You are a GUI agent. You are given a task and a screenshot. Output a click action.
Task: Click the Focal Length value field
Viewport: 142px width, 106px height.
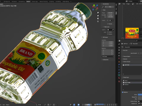(110, 13)
